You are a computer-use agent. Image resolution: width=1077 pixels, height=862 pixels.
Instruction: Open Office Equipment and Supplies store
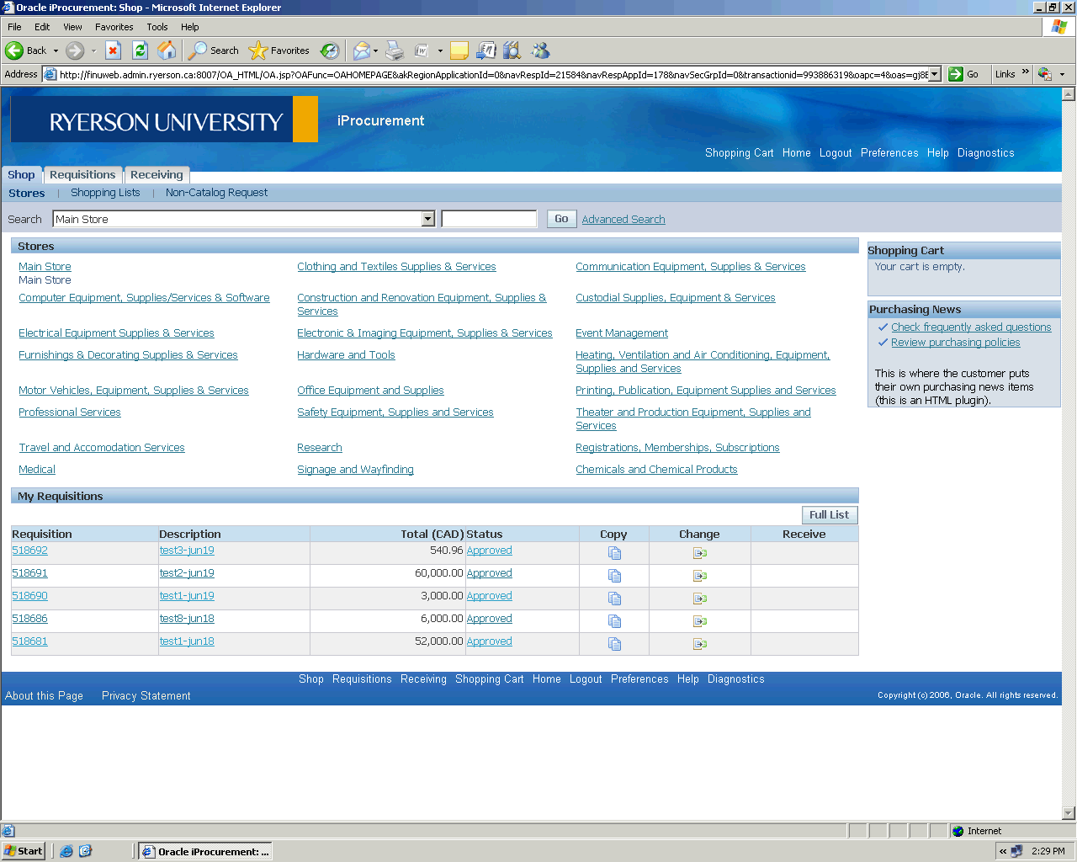[x=370, y=391]
